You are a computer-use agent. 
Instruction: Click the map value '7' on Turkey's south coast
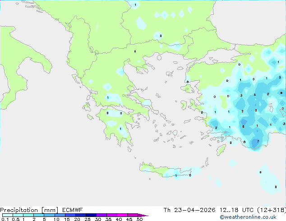(x=258, y=141)
